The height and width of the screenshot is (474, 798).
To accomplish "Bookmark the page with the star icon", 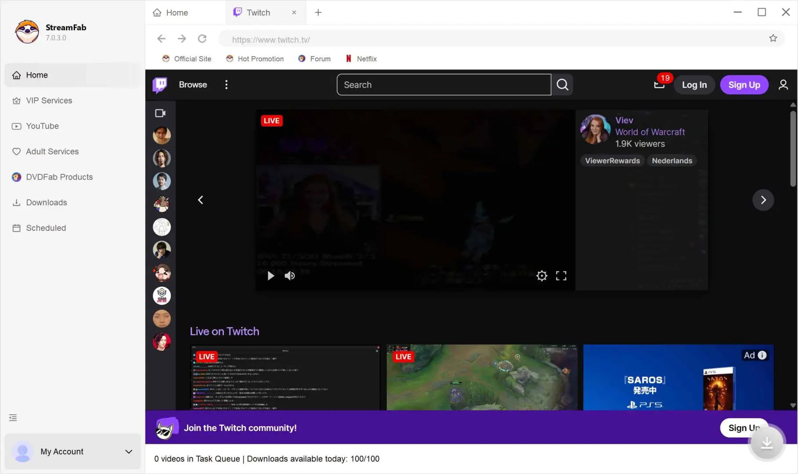I will (773, 38).
